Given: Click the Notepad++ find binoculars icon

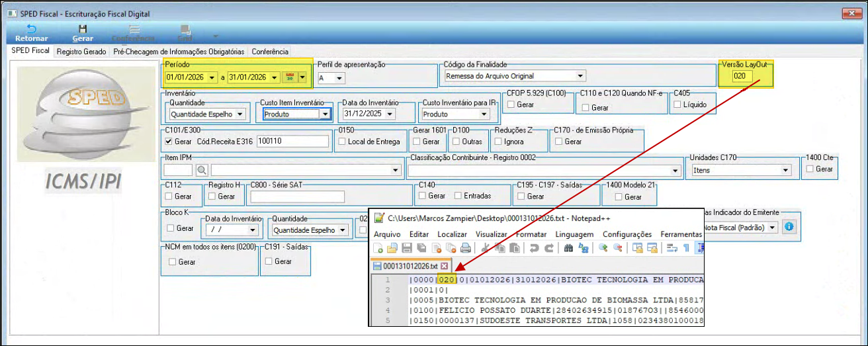Looking at the screenshot, I should pyautogui.click(x=568, y=248).
